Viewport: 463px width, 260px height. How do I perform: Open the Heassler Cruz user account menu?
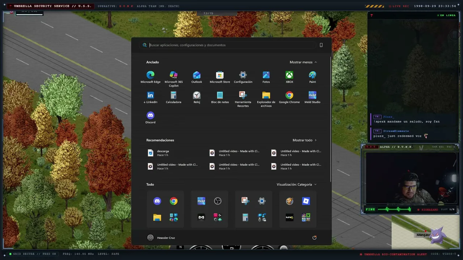pyautogui.click(x=161, y=238)
